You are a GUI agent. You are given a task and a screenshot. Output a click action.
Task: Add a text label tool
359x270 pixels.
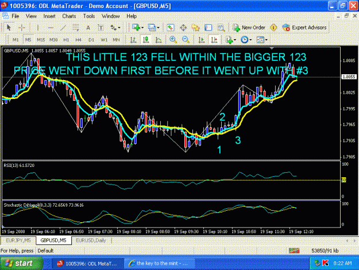point(101,28)
